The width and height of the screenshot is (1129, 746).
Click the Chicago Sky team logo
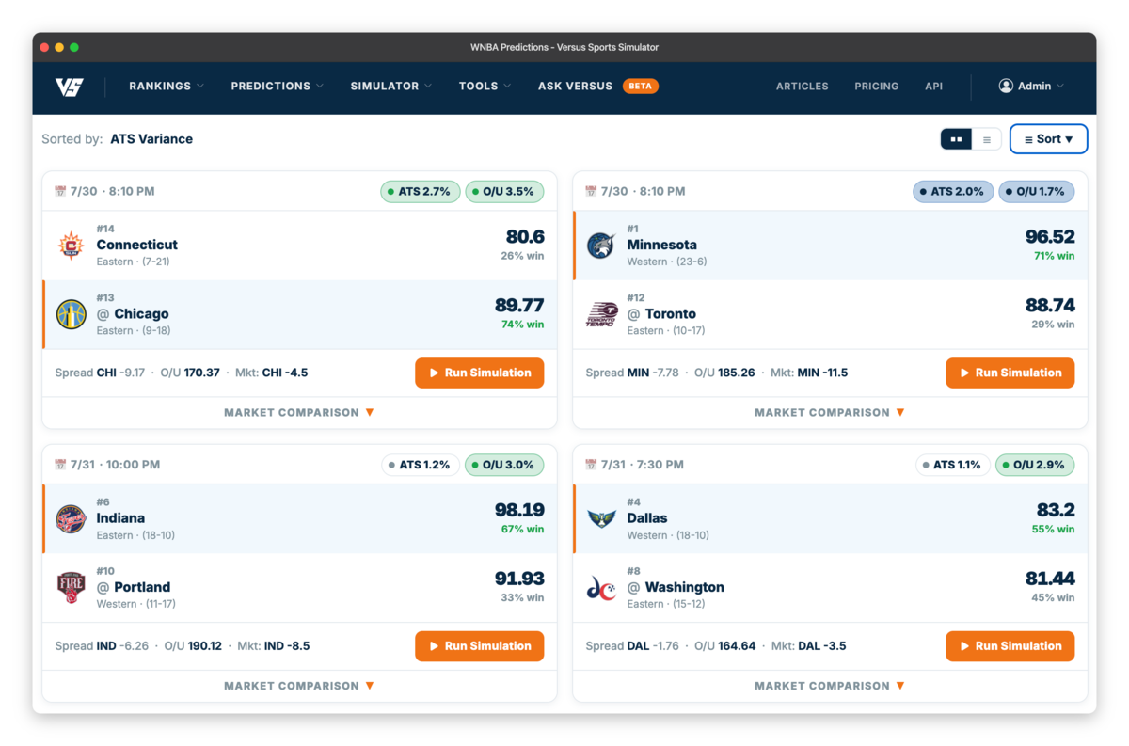(72, 314)
